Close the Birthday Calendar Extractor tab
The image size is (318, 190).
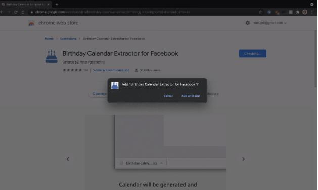click(48, 4)
